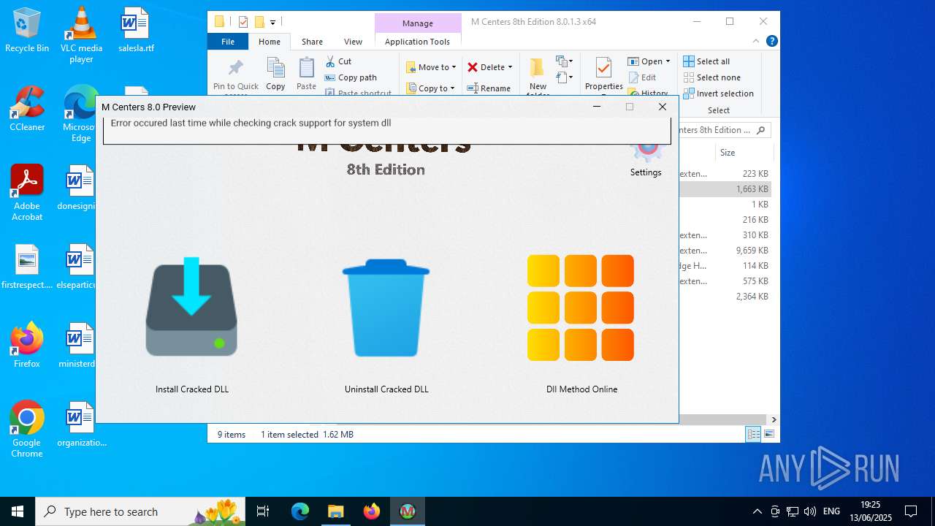This screenshot has width=935, height=526.
Task: Open Explorer help question mark icon
Action: 772,42
